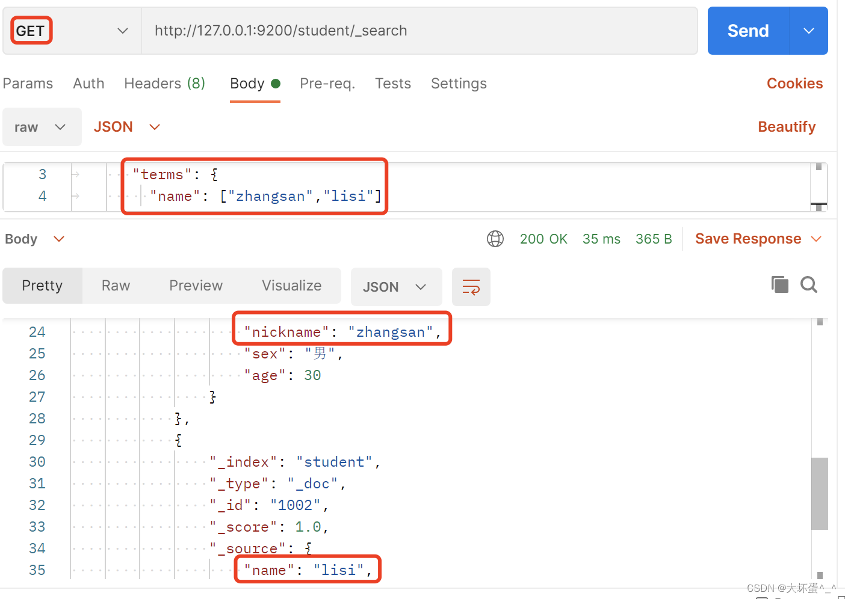Send the request with Send button

tap(748, 31)
